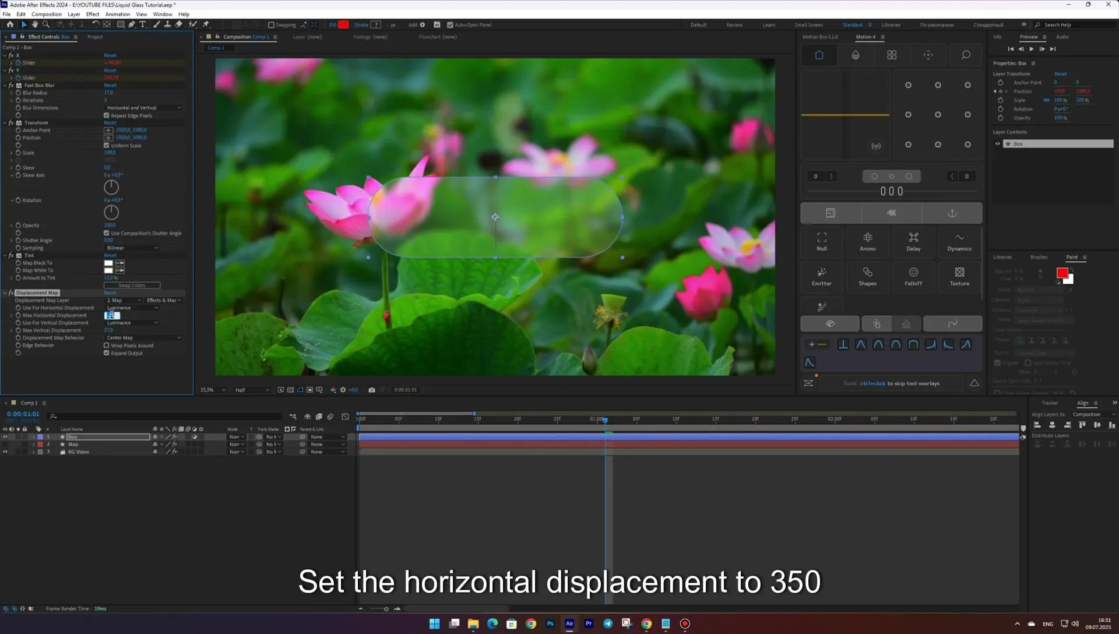Open the Emitter tool in Motion panel
This screenshot has height=634, width=1119.
822,276
